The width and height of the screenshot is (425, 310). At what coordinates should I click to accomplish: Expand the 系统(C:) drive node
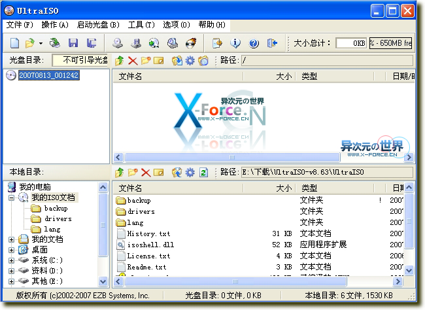(11, 260)
